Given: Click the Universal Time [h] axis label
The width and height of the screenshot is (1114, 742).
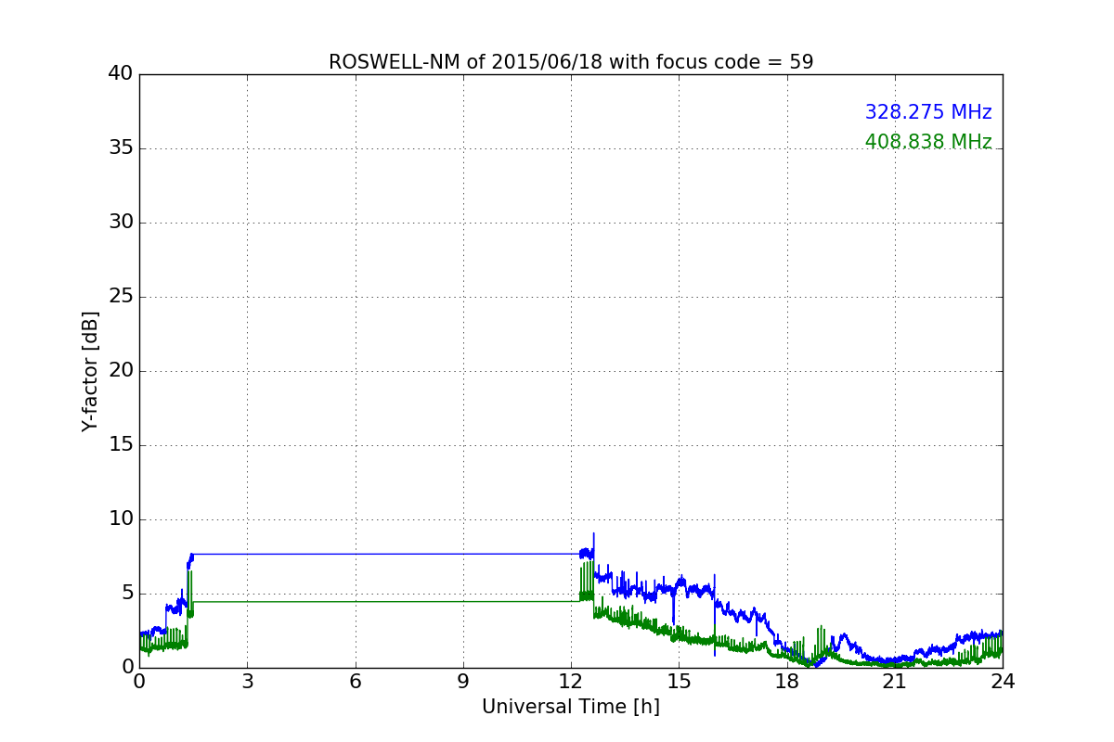Looking at the screenshot, I should coord(570,707).
